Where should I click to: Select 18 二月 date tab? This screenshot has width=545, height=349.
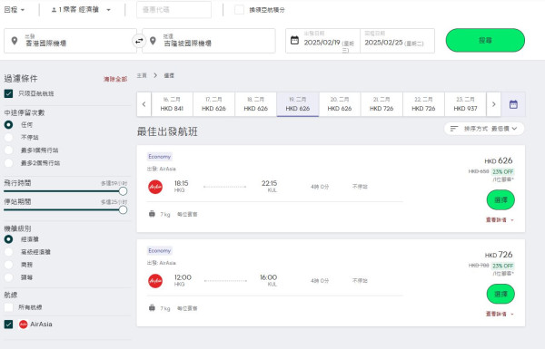[256, 104]
